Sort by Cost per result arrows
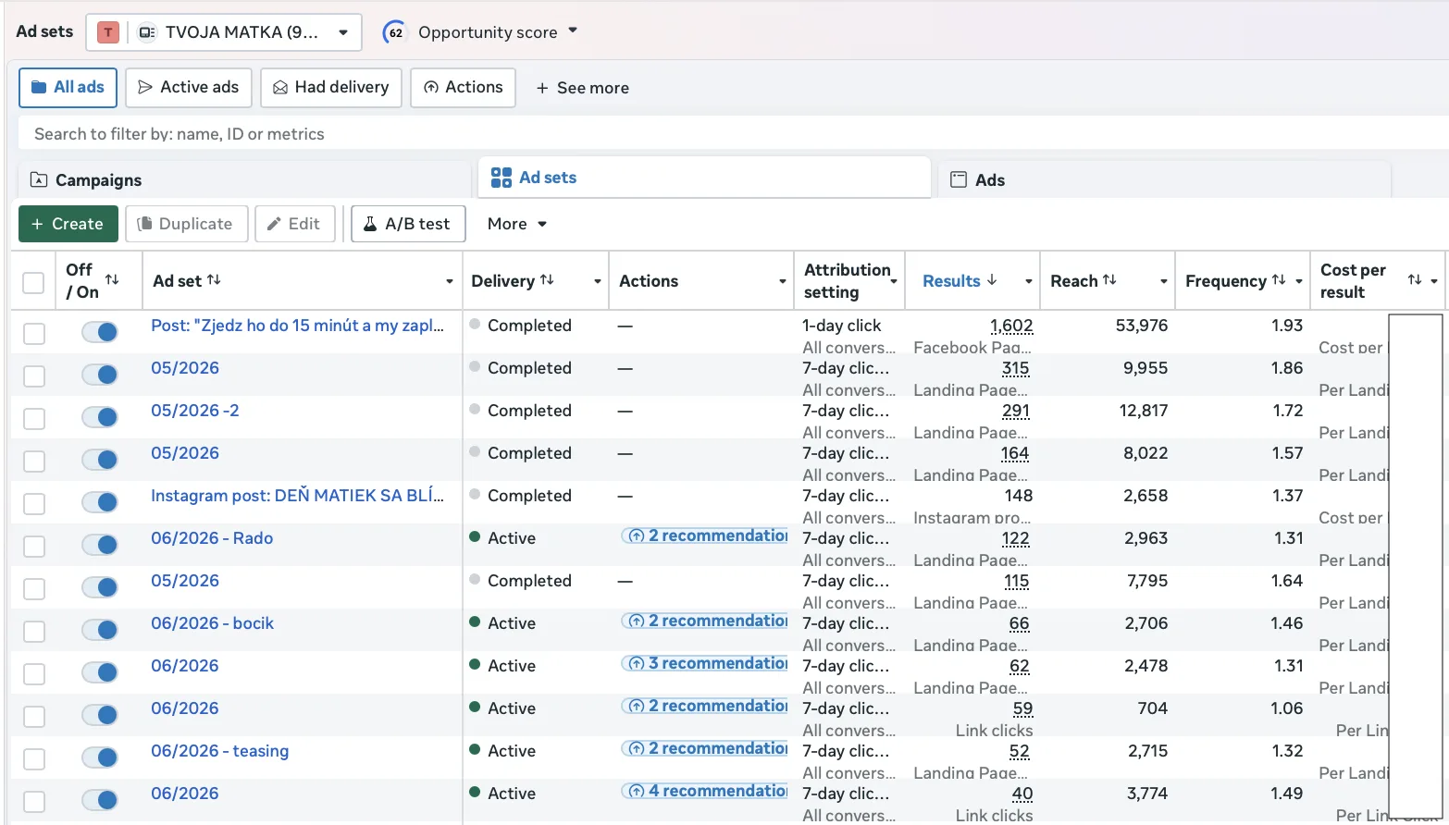Viewport: 1449px width, 825px height. 1415,279
